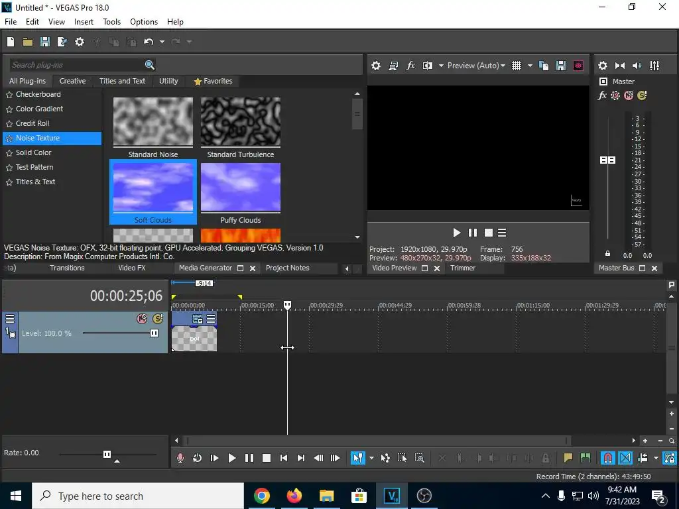Image resolution: width=679 pixels, height=509 pixels.
Task: Adjust Master volume fader handle
Action: [x=607, y=160]
